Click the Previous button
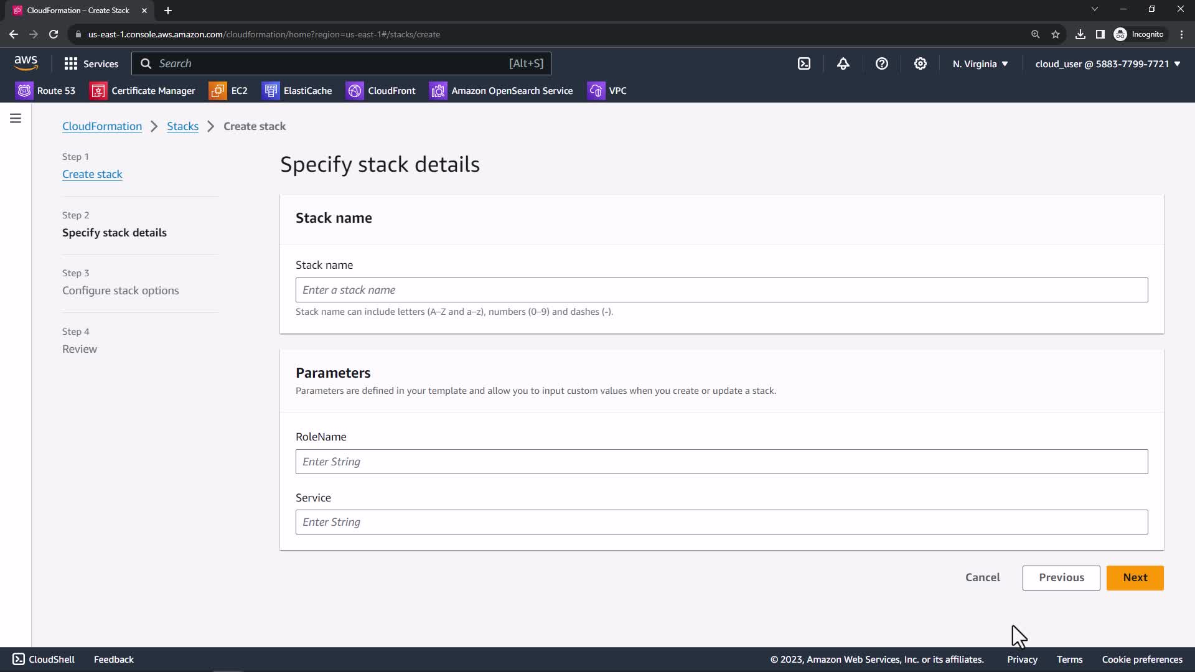 pyautogui.click(x=1061, y=577)
